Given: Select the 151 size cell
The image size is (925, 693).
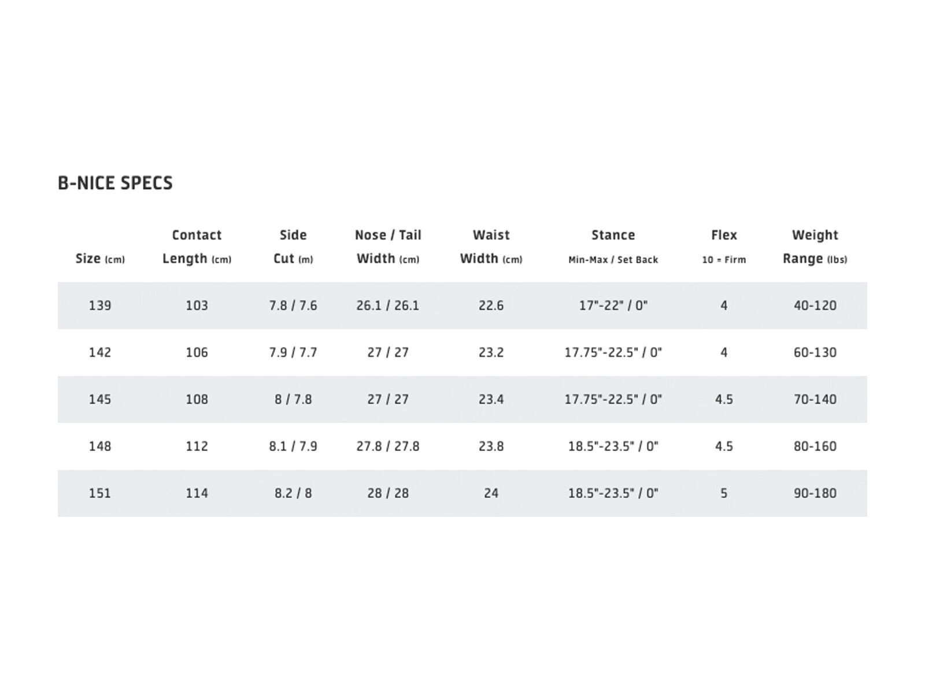Looking at the screenshot, I should (100, 493).
